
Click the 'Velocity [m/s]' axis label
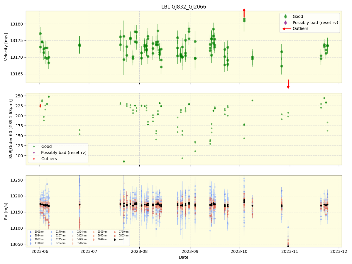click(x=6, y=47)
